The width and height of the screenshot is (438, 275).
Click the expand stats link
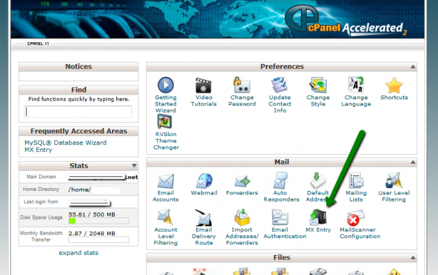79,253
